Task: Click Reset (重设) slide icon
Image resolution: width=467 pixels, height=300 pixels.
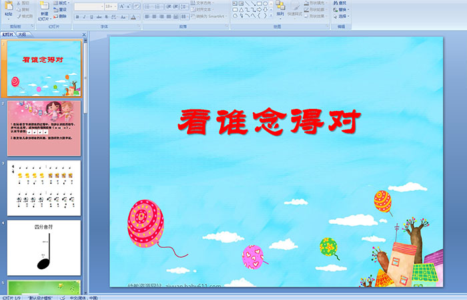Action: tap(55, 9)
